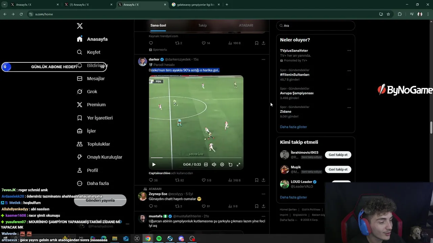Image resolution: width=433 pixels, height=243 pixels.
Task: Switch to Sana özel tab
Action: tap(158, 25)
